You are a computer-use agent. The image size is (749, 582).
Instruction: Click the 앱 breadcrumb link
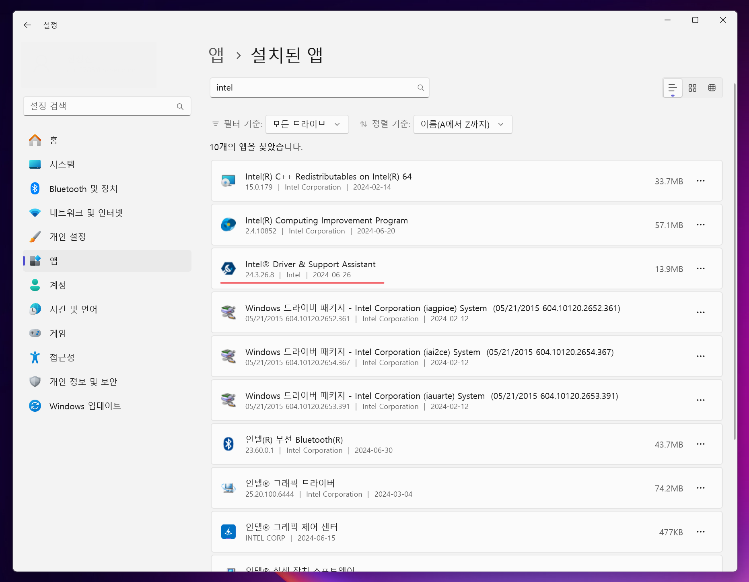point(216,55)
